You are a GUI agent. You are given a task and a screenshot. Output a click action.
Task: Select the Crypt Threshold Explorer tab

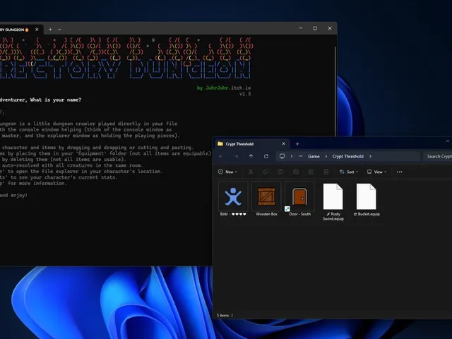pyautogui.click(x=251, y=143)
